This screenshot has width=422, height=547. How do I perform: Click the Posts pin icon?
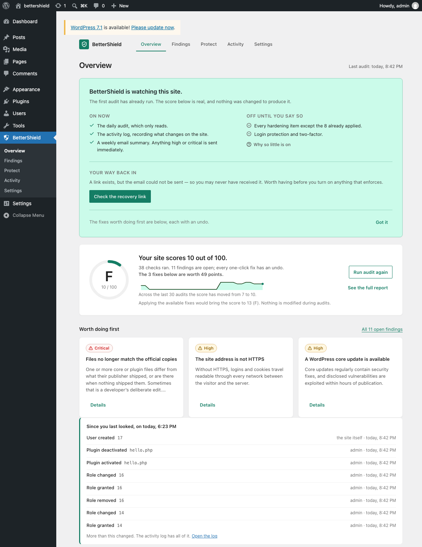(x=6, y=37)
